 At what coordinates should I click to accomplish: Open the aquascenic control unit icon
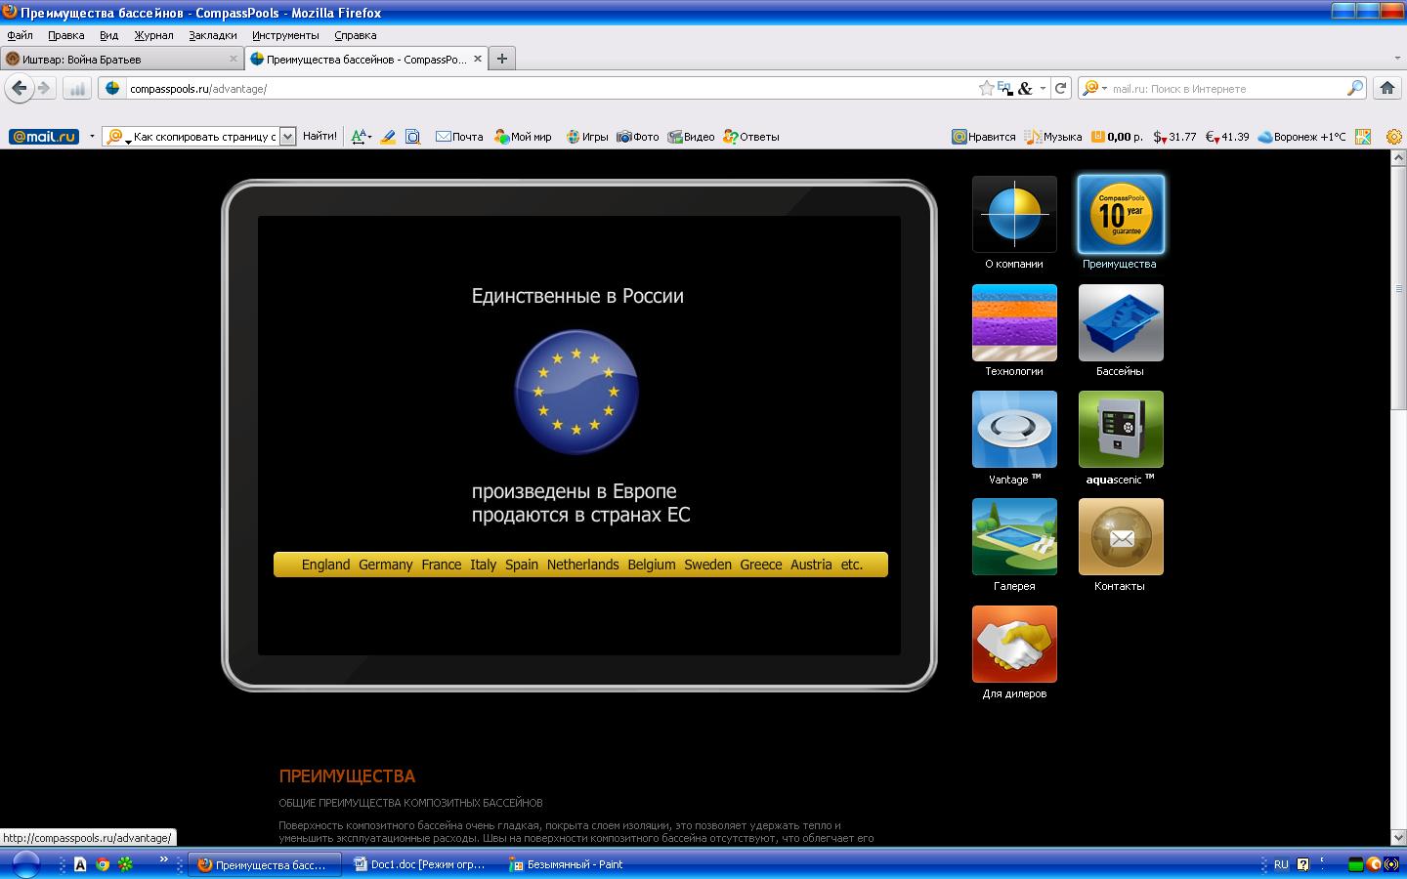(x=1121, y=430)
